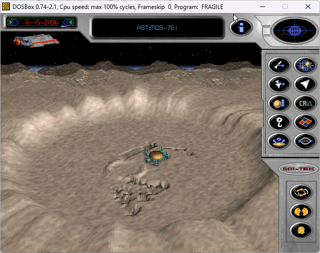Click the orbiting spaceship in the sky
The width and height of the screenshot is (320, 253).
[x=36, y=40]
